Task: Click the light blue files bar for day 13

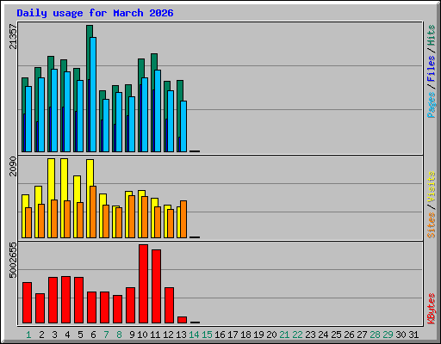Action: 183,126
